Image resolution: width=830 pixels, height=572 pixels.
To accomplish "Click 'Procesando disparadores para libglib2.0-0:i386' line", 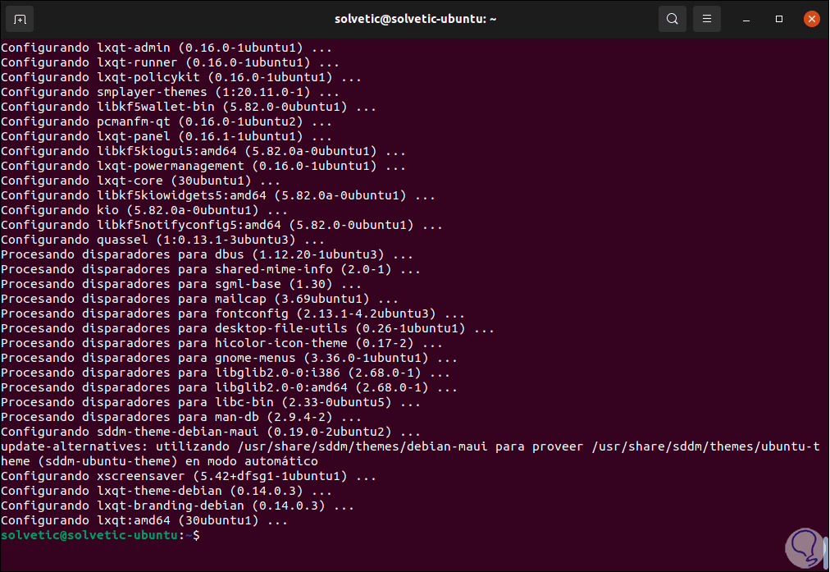I will click(x=226, y=373).
